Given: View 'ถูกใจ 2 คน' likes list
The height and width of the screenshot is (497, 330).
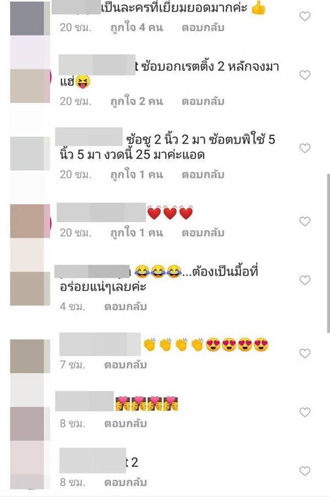Looking at the screenshot, I should [x=136, y=101].
